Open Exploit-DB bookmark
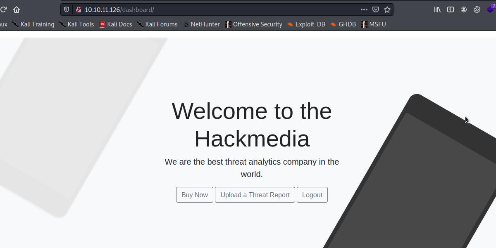Screen dimensions: 496x248 [306, 24]
